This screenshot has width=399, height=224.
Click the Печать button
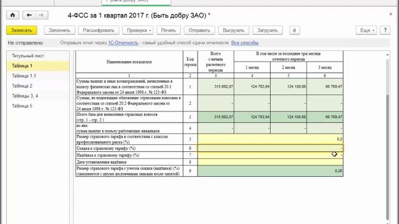coord(168,30)
